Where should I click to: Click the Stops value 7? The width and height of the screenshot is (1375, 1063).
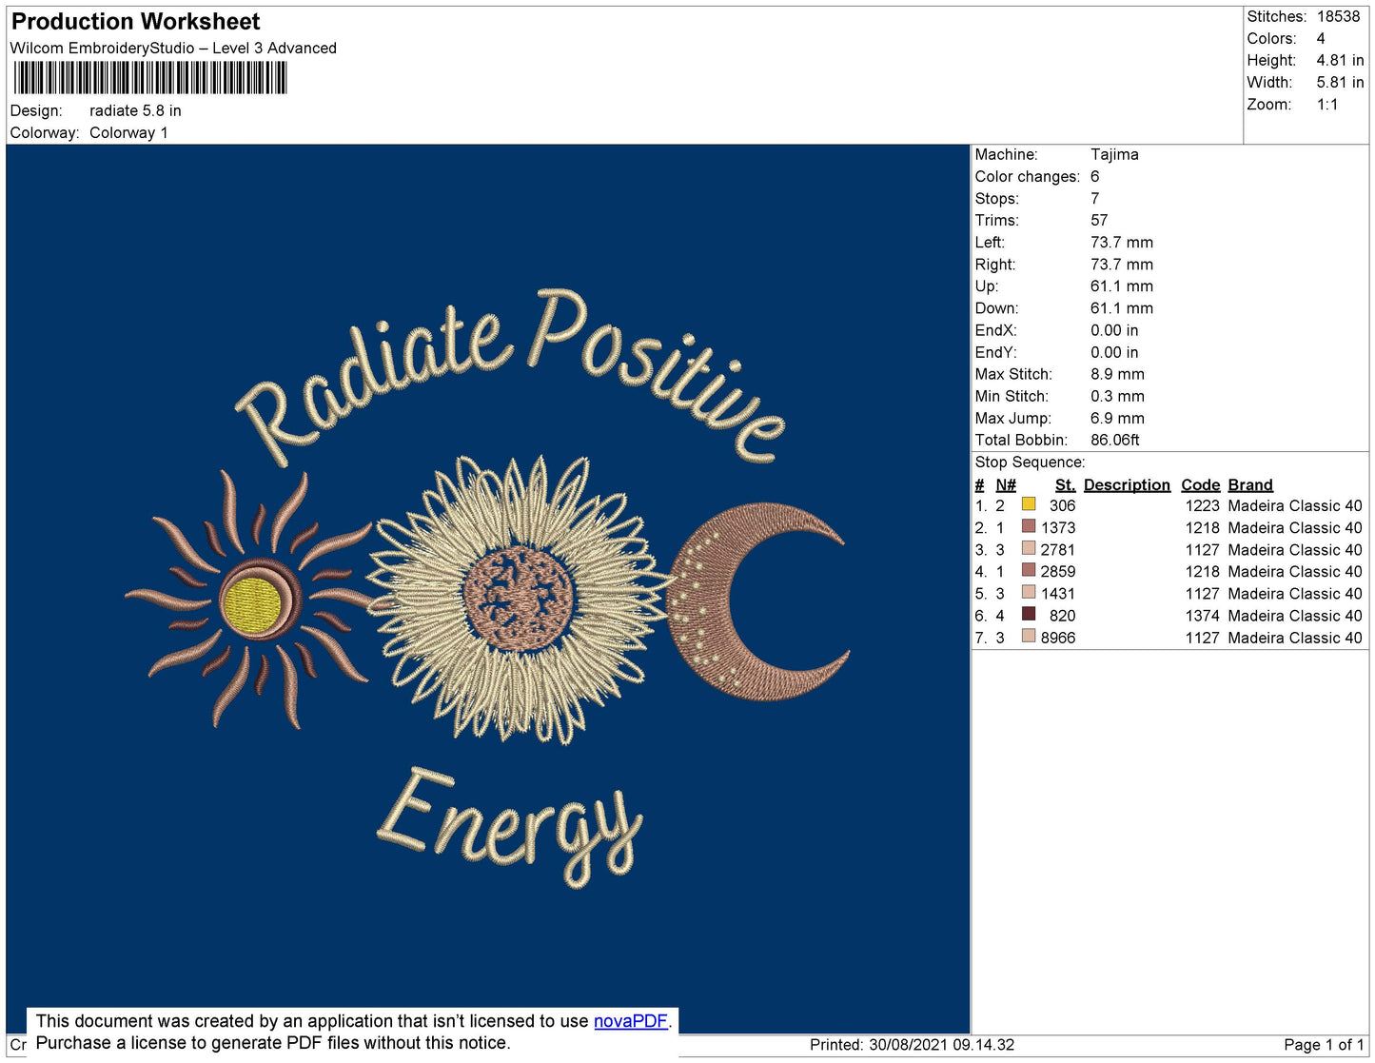[x=1095, y=198]
